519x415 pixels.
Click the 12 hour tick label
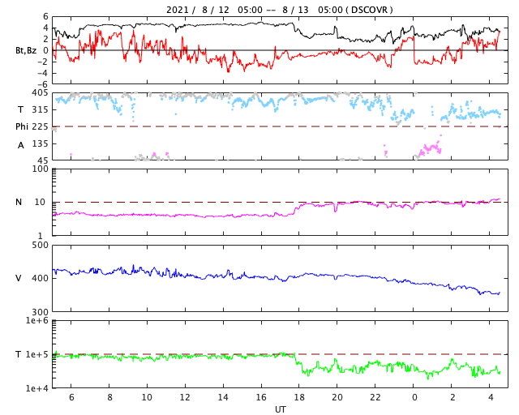click(185, 397)
